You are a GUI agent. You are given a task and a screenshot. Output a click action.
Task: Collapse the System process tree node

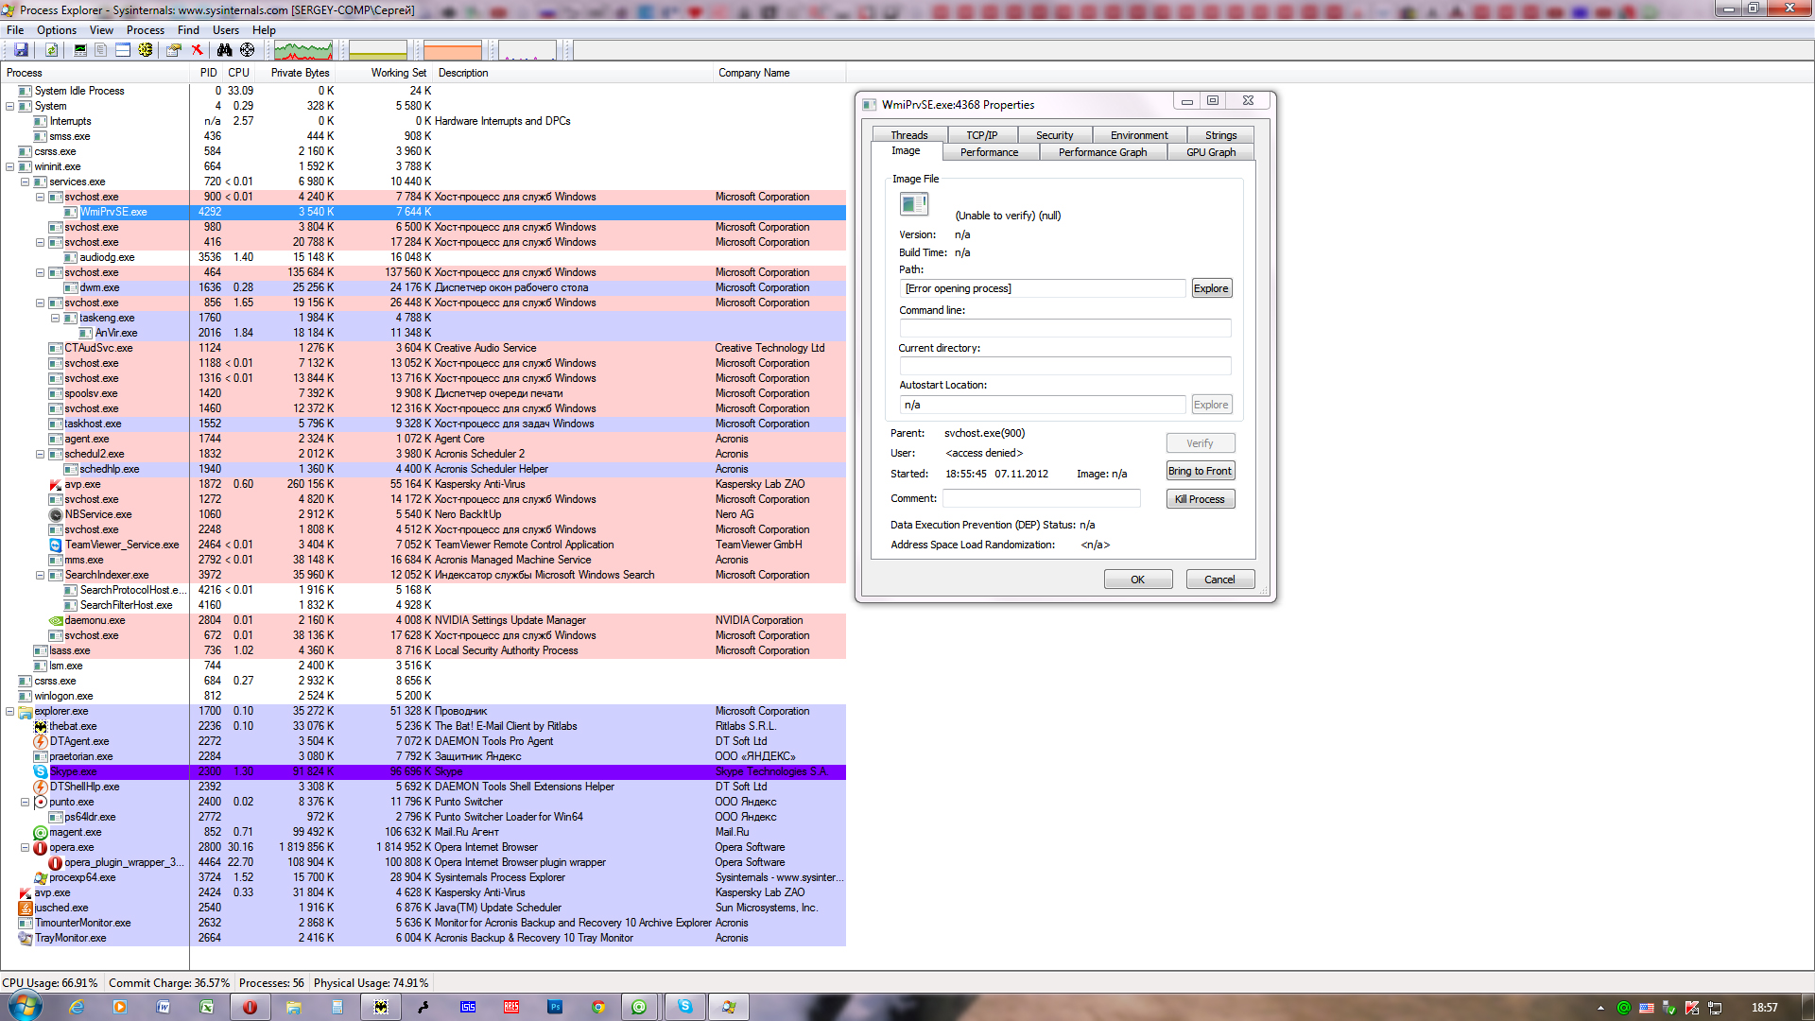(x=10, y=106)
